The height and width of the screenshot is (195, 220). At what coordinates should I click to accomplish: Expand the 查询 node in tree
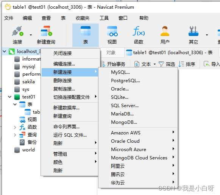coord(15,135)
